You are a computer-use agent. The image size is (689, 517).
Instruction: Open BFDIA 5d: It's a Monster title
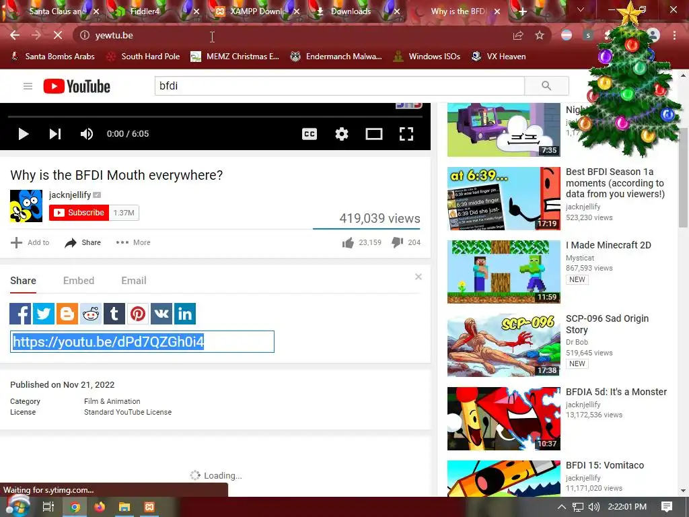coord(616,392)
